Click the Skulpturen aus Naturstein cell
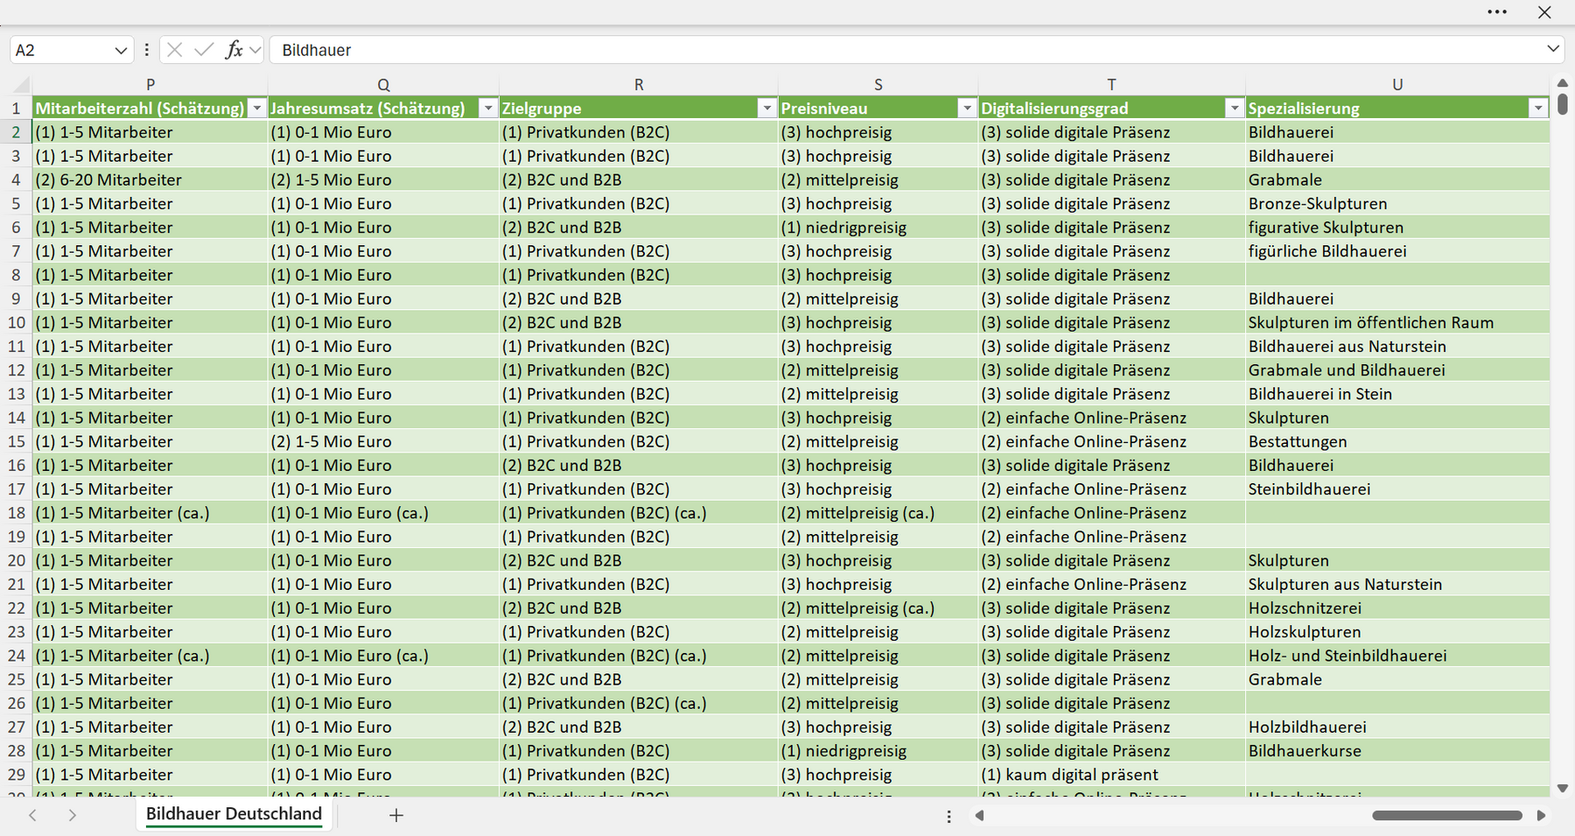The width and height of the screenshot is (1575, 836). 1397,585
